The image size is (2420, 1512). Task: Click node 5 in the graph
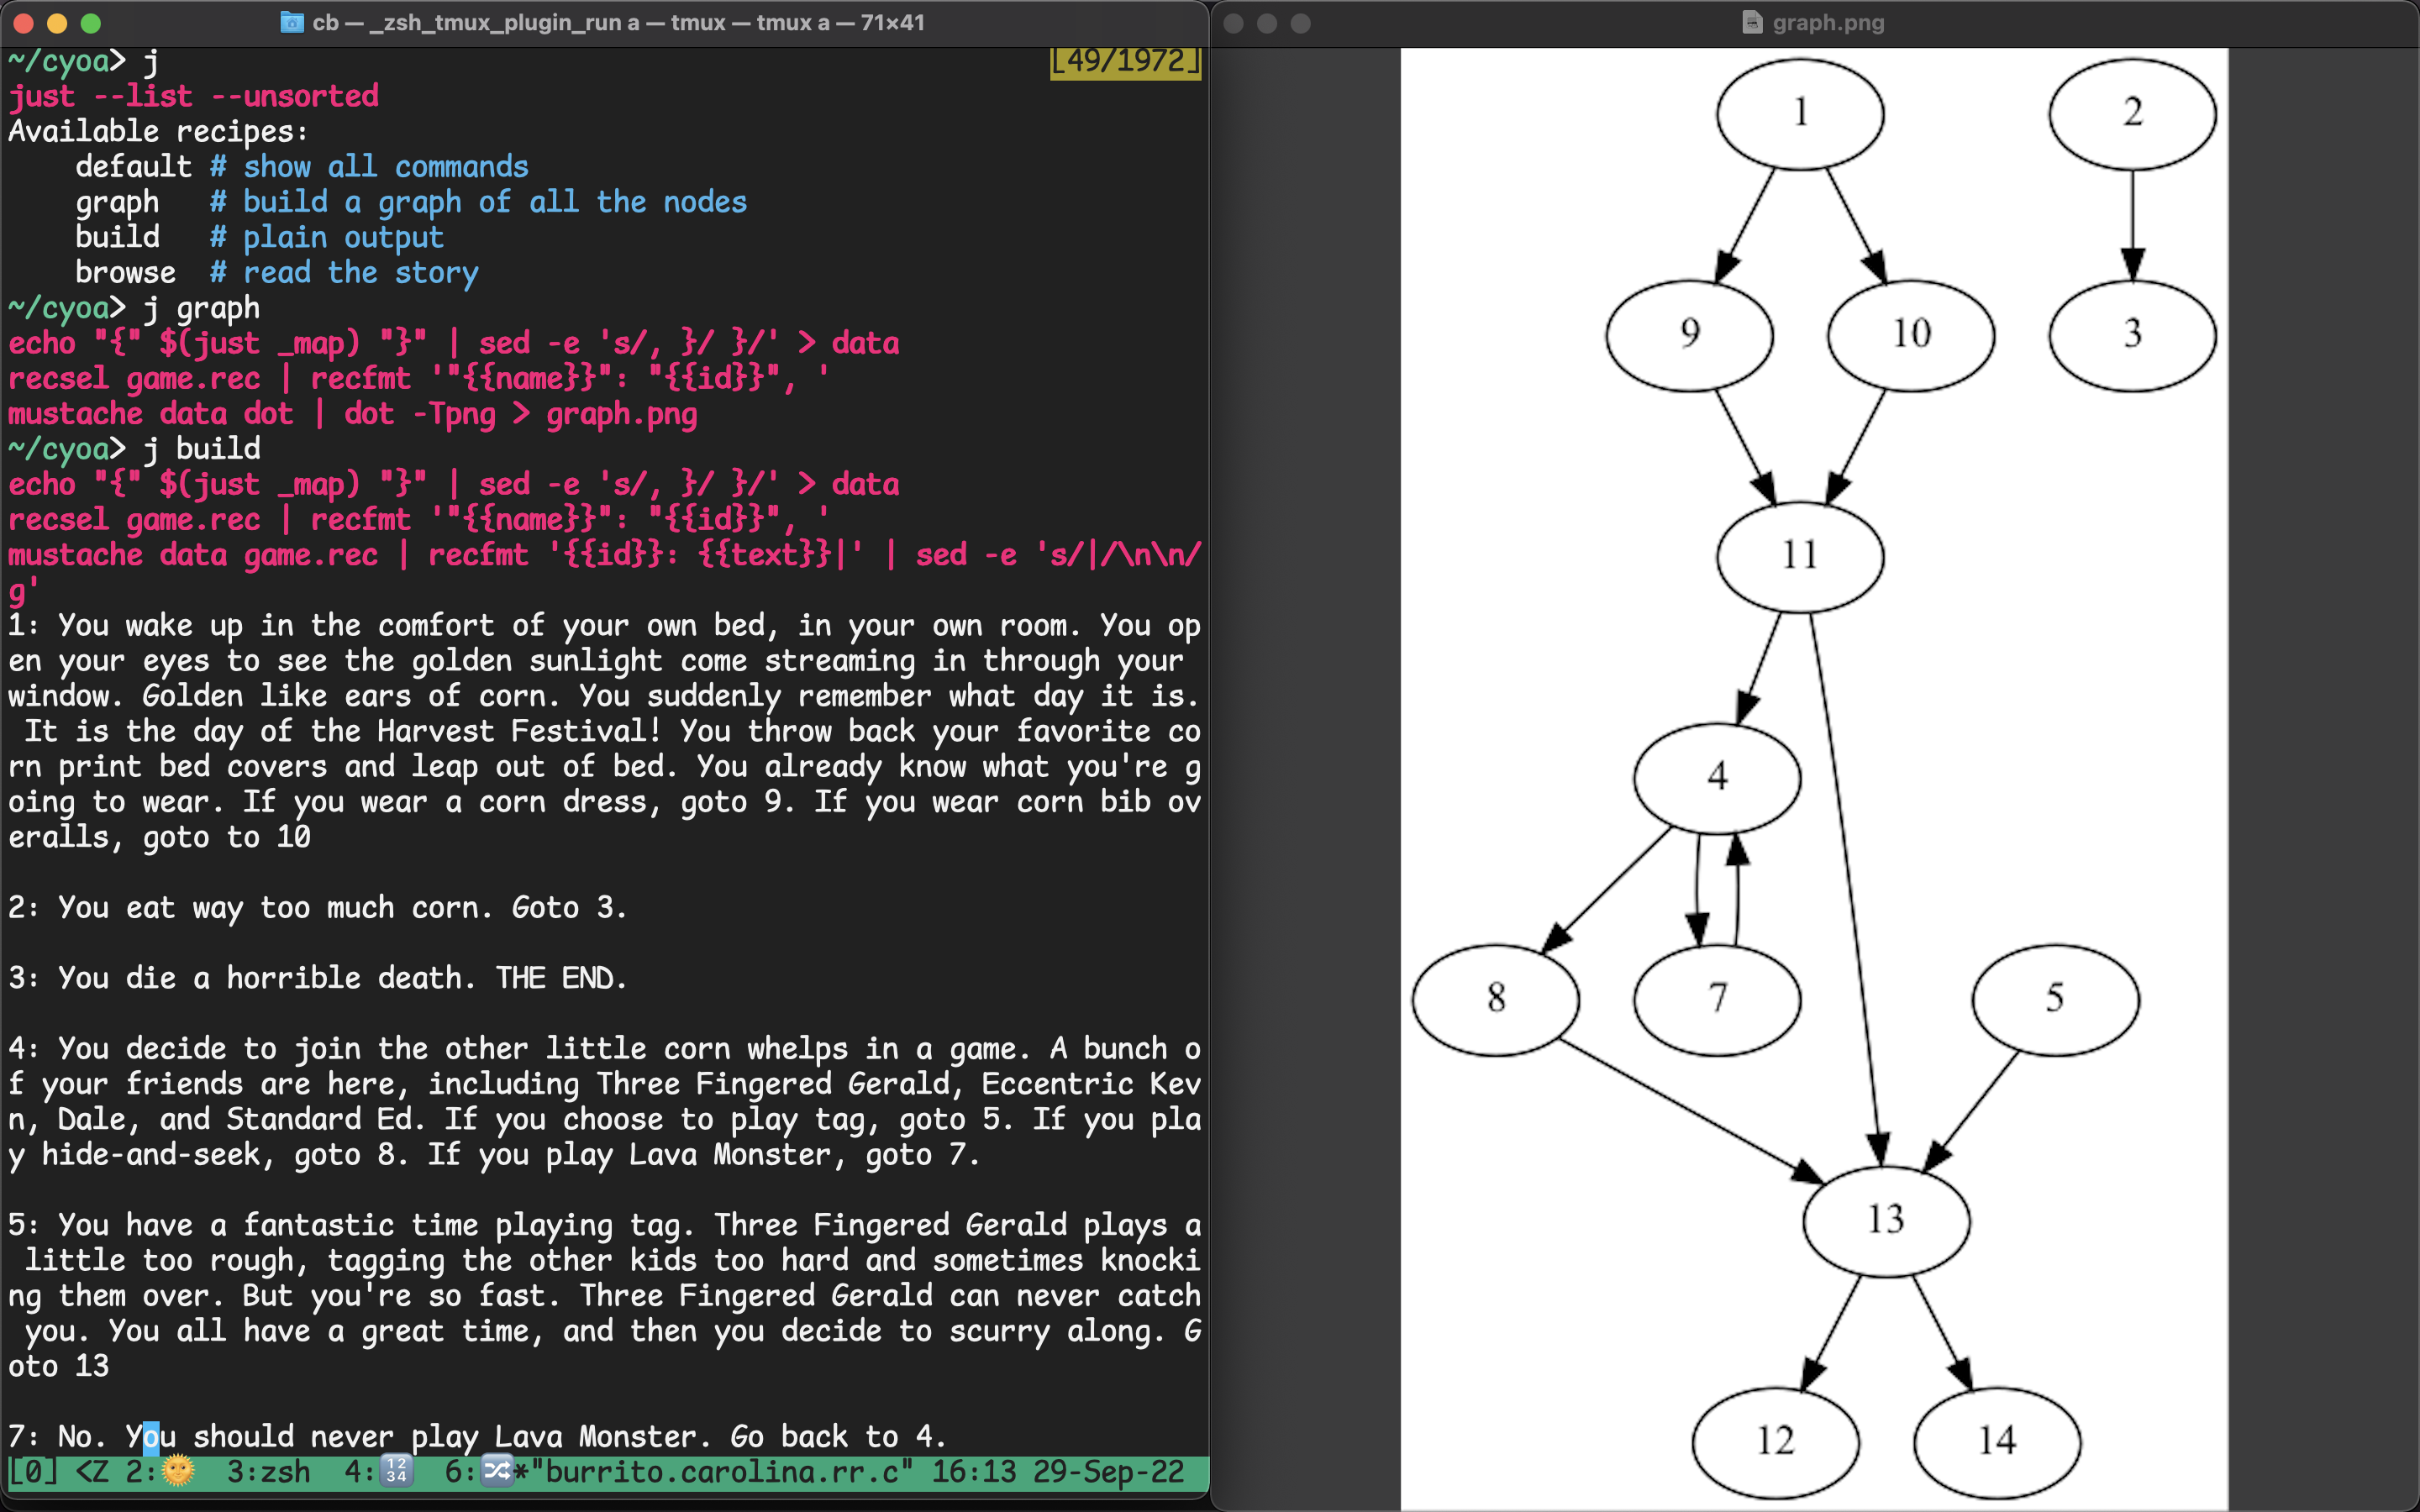pyautogui.click(x=2055, y=999)
